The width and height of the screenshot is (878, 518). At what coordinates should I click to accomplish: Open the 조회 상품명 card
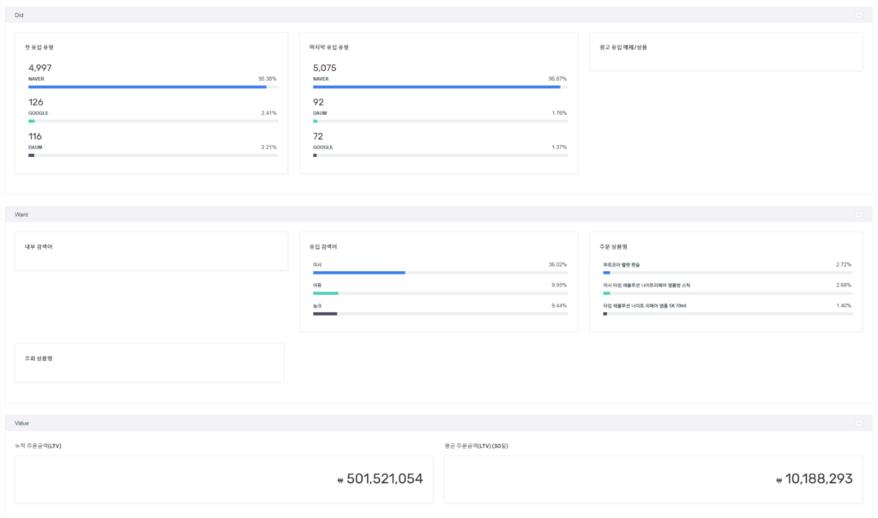pos(149,363)
